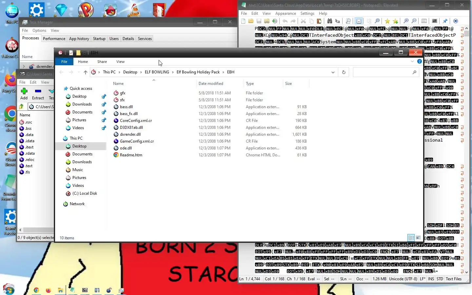
Task: Click the blue Extract button in 7-Zip
Action: 38,94
